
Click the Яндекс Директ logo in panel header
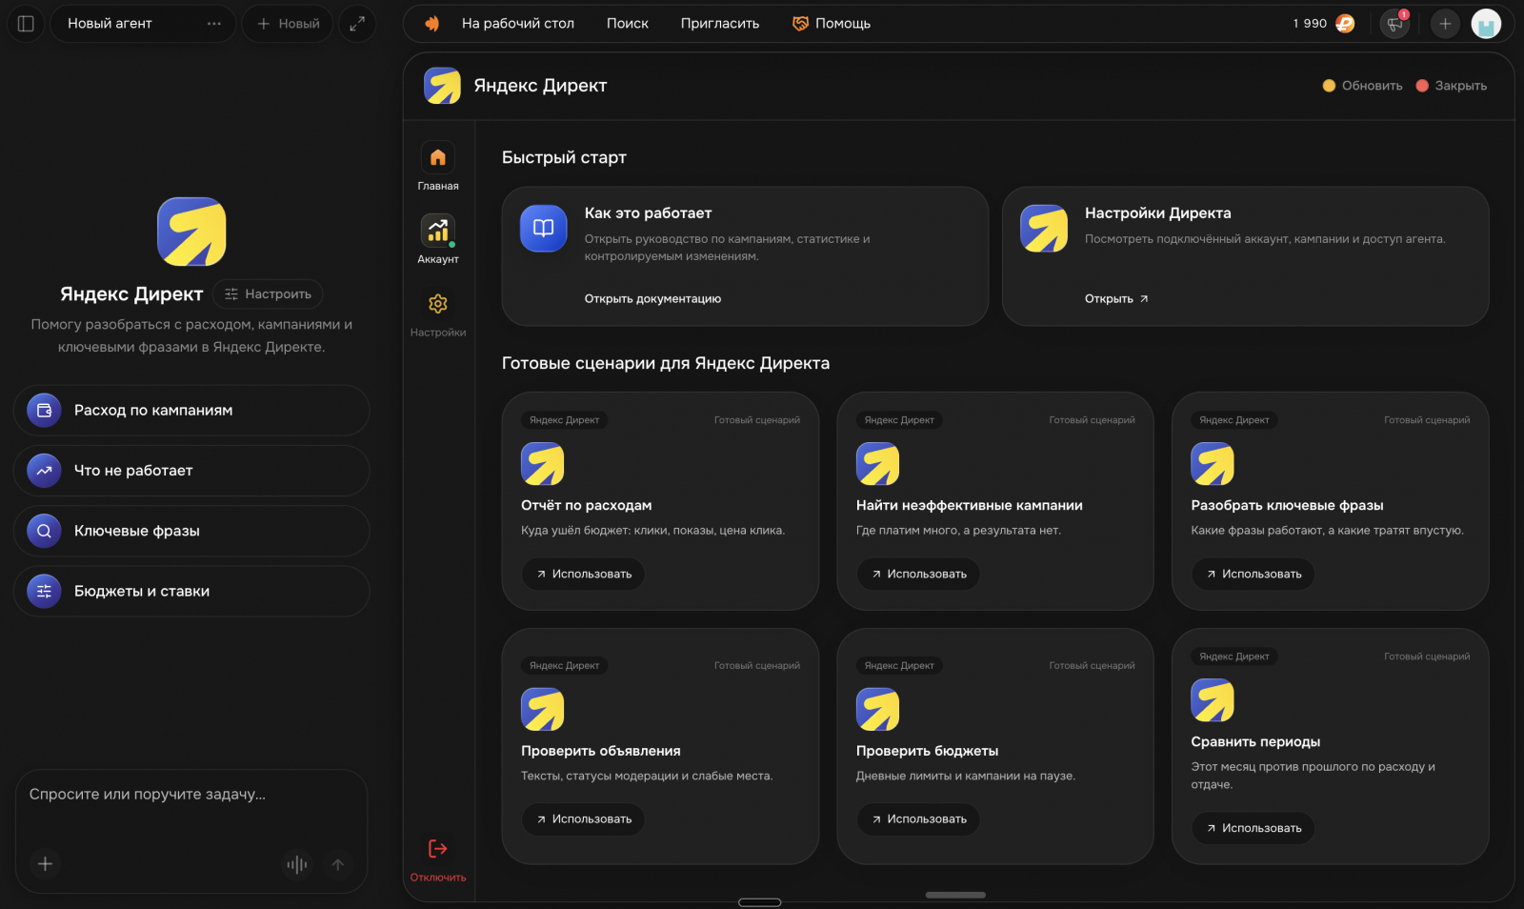442,86
